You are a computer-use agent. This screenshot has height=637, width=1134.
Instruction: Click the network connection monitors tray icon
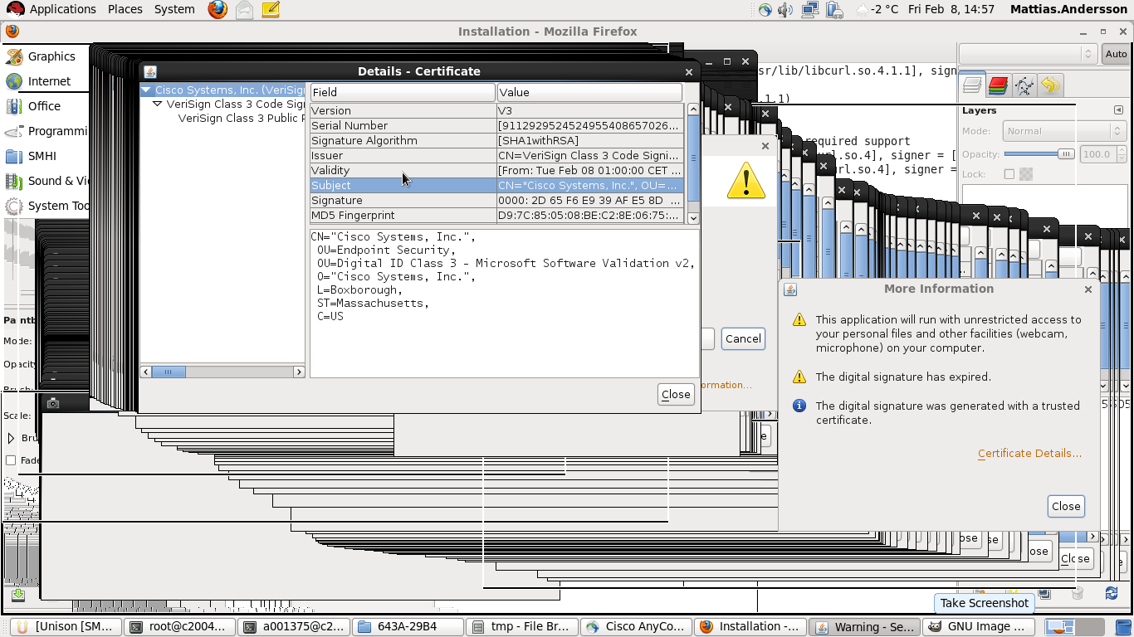[810, 10]
